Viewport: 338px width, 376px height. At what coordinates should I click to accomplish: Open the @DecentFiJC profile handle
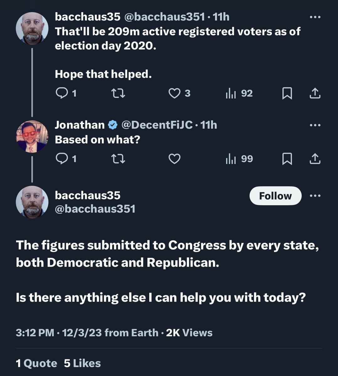tap(156, 125)
